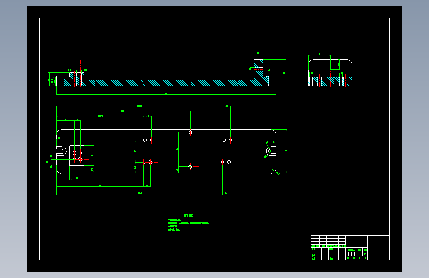
Task: Select the hatched bottom strip of the side view
Action: click(x=330, y=81)
